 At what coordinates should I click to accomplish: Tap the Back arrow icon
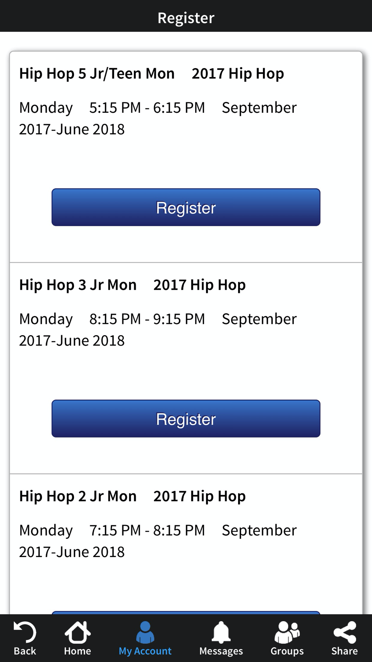pos(25,632)
